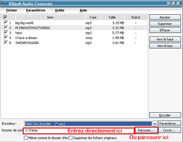This screenshot has height=142, width=183.
Task: Uncheck the 'I have a dream' checkbox
Action: point(6,38)
